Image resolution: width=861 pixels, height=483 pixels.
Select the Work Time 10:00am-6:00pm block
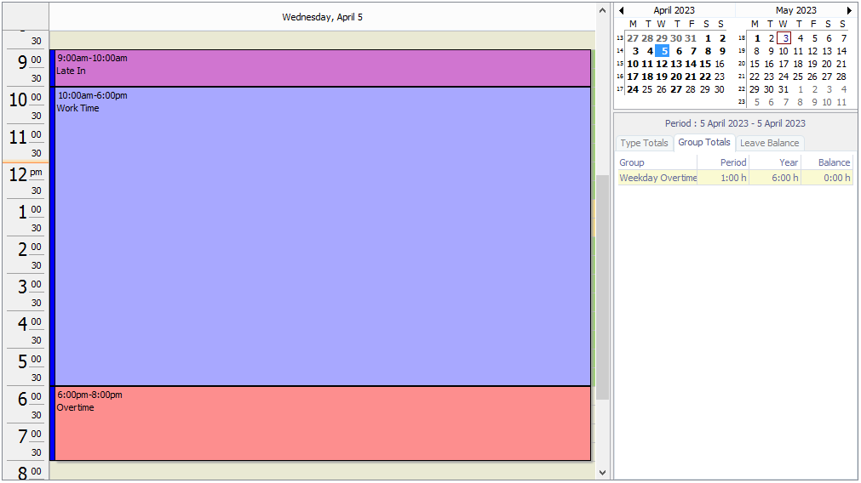[322, 236]
